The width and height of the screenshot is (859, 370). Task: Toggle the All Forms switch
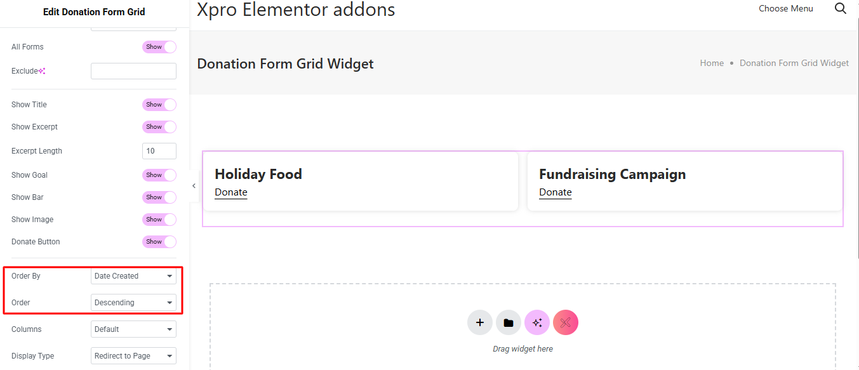pos(159,47)
